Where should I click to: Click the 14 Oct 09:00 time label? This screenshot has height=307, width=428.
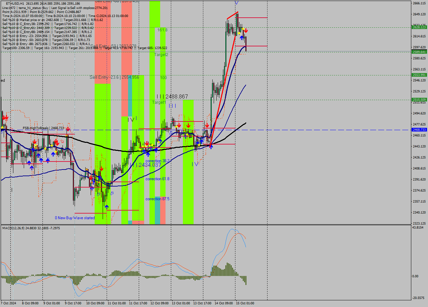223,303
